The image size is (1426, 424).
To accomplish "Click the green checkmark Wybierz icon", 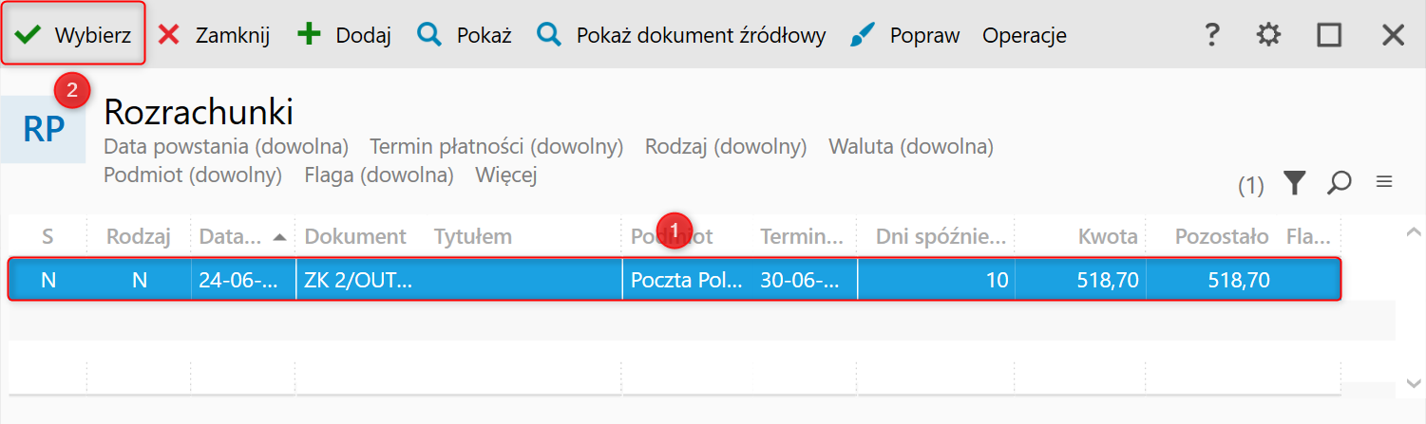I will pyautogui.click(x=29, y=35).
